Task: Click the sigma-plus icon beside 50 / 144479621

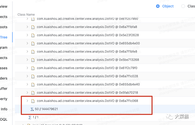Action: [x=32, y=109]
